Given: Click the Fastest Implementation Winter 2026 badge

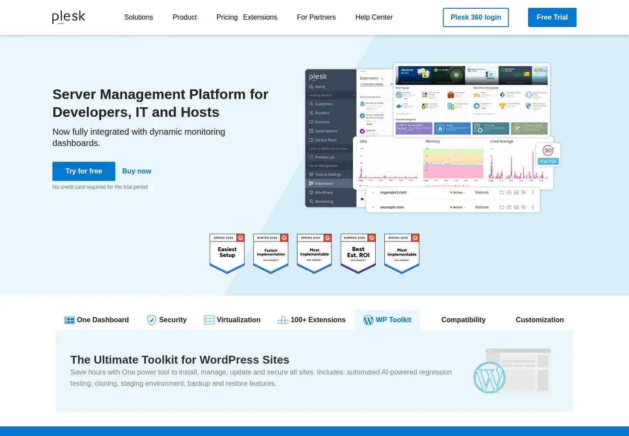Looking at the screenshot, I should tap(271, 253).
